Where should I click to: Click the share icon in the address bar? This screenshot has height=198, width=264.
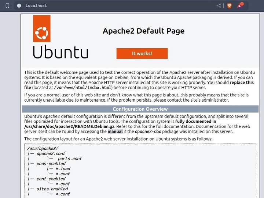[219, 5]
